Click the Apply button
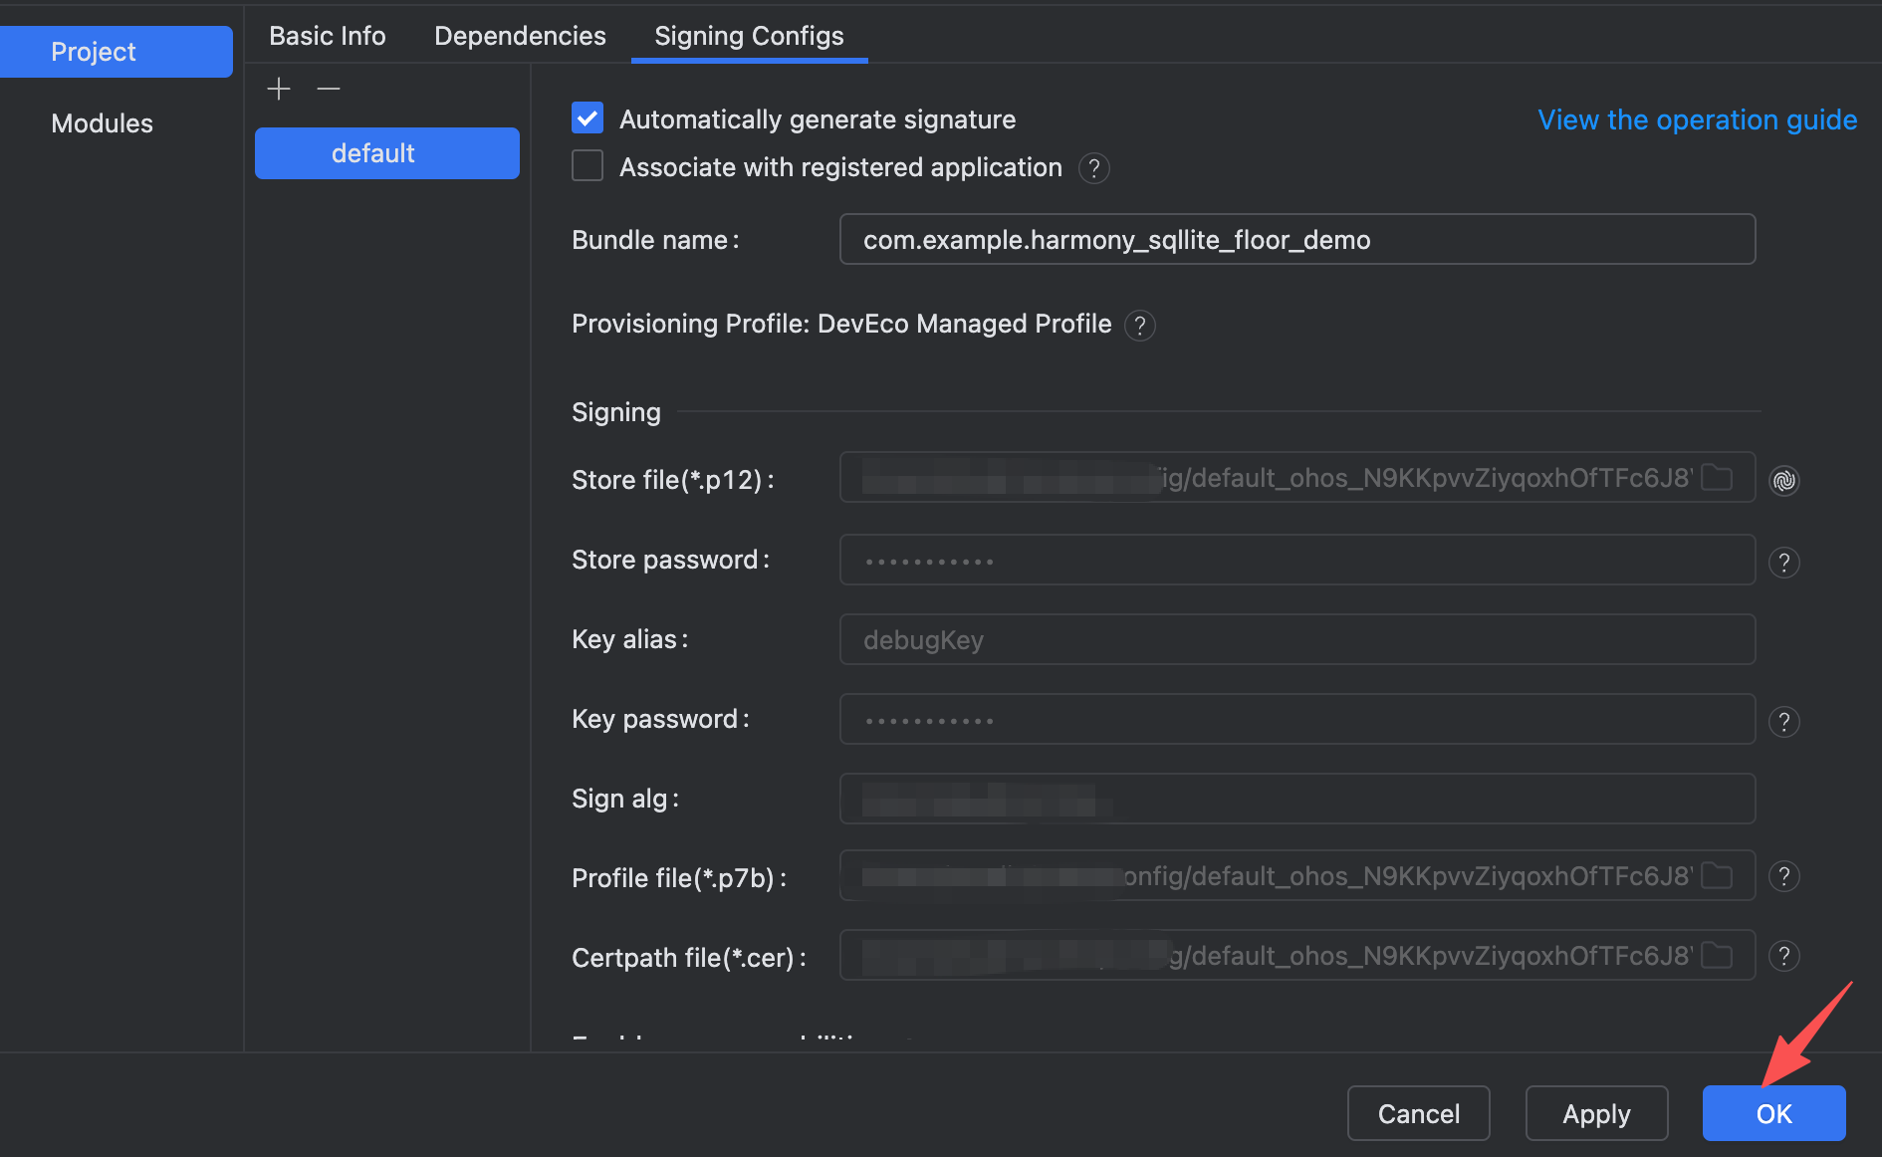1882x1157 pixels. pos(1596,1113)
